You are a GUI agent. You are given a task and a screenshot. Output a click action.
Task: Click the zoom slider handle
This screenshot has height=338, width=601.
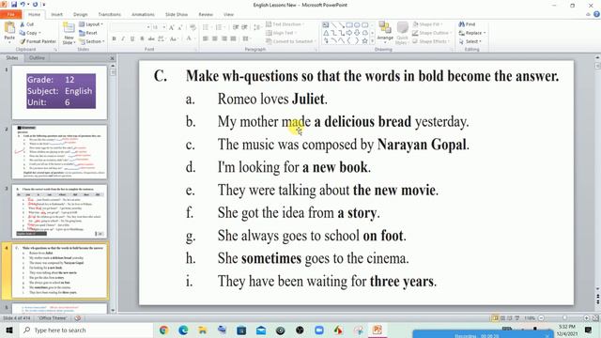coord(564,318)
